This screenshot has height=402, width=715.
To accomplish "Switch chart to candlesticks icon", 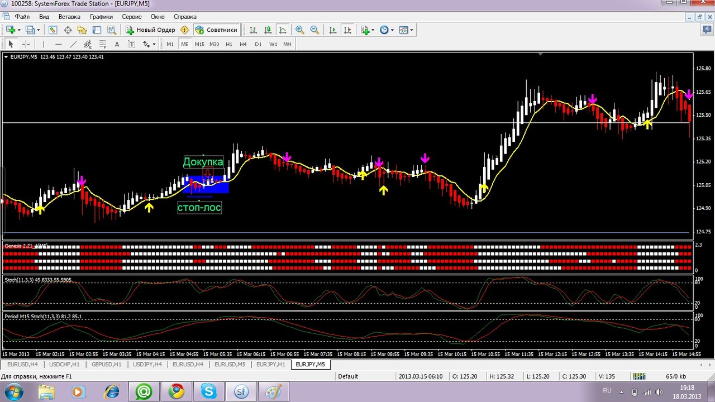I will [268, 30].
